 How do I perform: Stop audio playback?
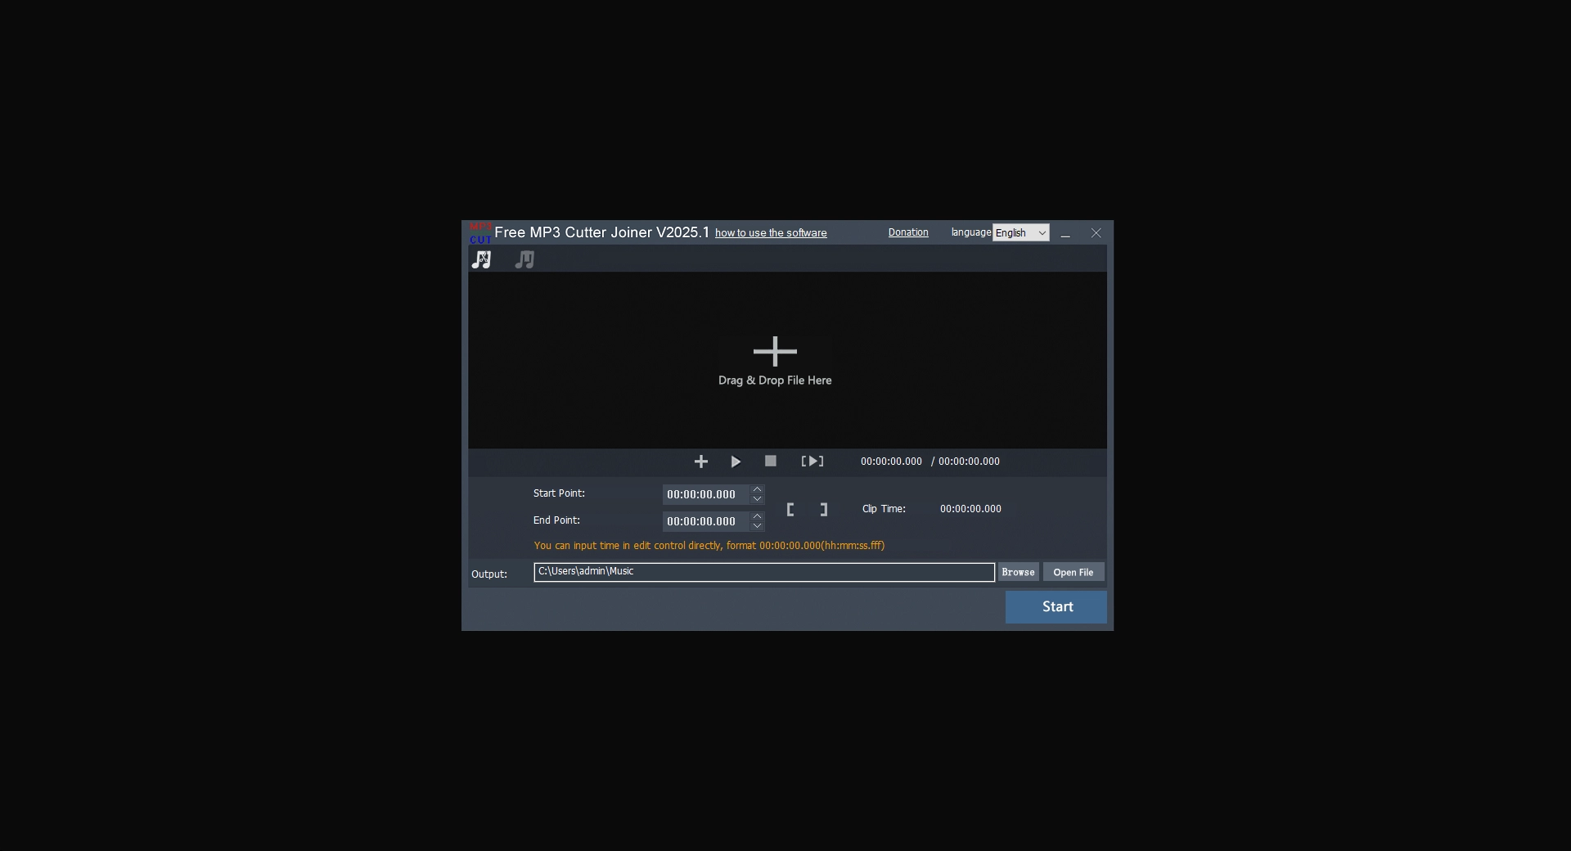point(770,462)
